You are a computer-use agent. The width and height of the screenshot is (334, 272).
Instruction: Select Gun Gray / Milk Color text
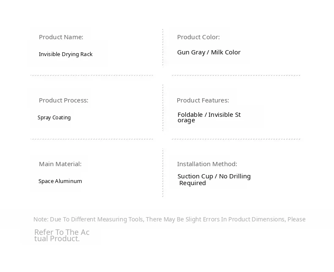pos(209,52)
